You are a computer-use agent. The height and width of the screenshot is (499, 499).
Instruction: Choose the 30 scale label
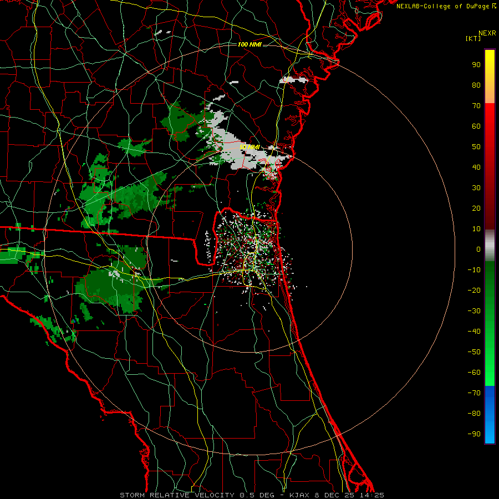[x=476, y=188]
